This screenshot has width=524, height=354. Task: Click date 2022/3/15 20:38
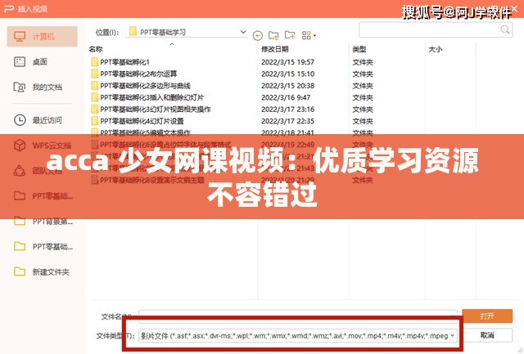pyautogui.click(x=287, y=86)
